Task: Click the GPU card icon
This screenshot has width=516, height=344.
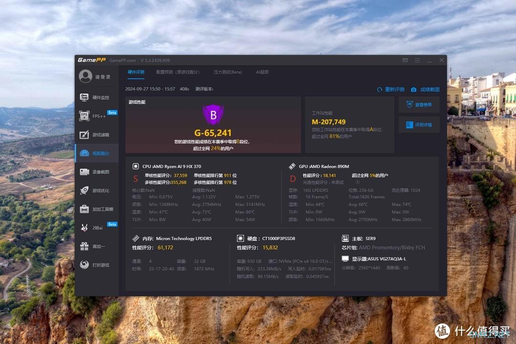Action: pos(292,166)
